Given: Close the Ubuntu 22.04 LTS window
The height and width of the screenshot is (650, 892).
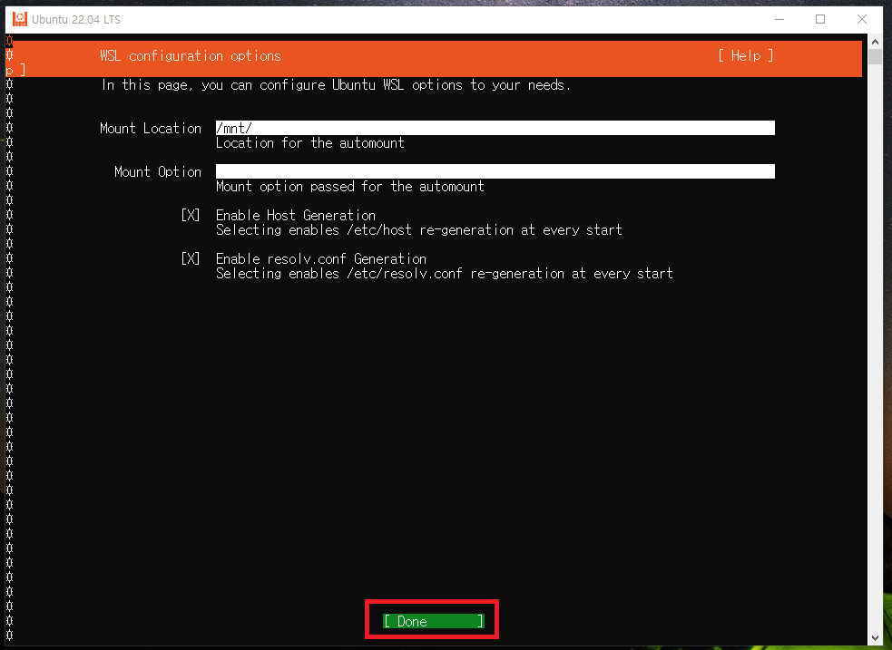Looking at the screenshot, I should (x=862, y=19).
